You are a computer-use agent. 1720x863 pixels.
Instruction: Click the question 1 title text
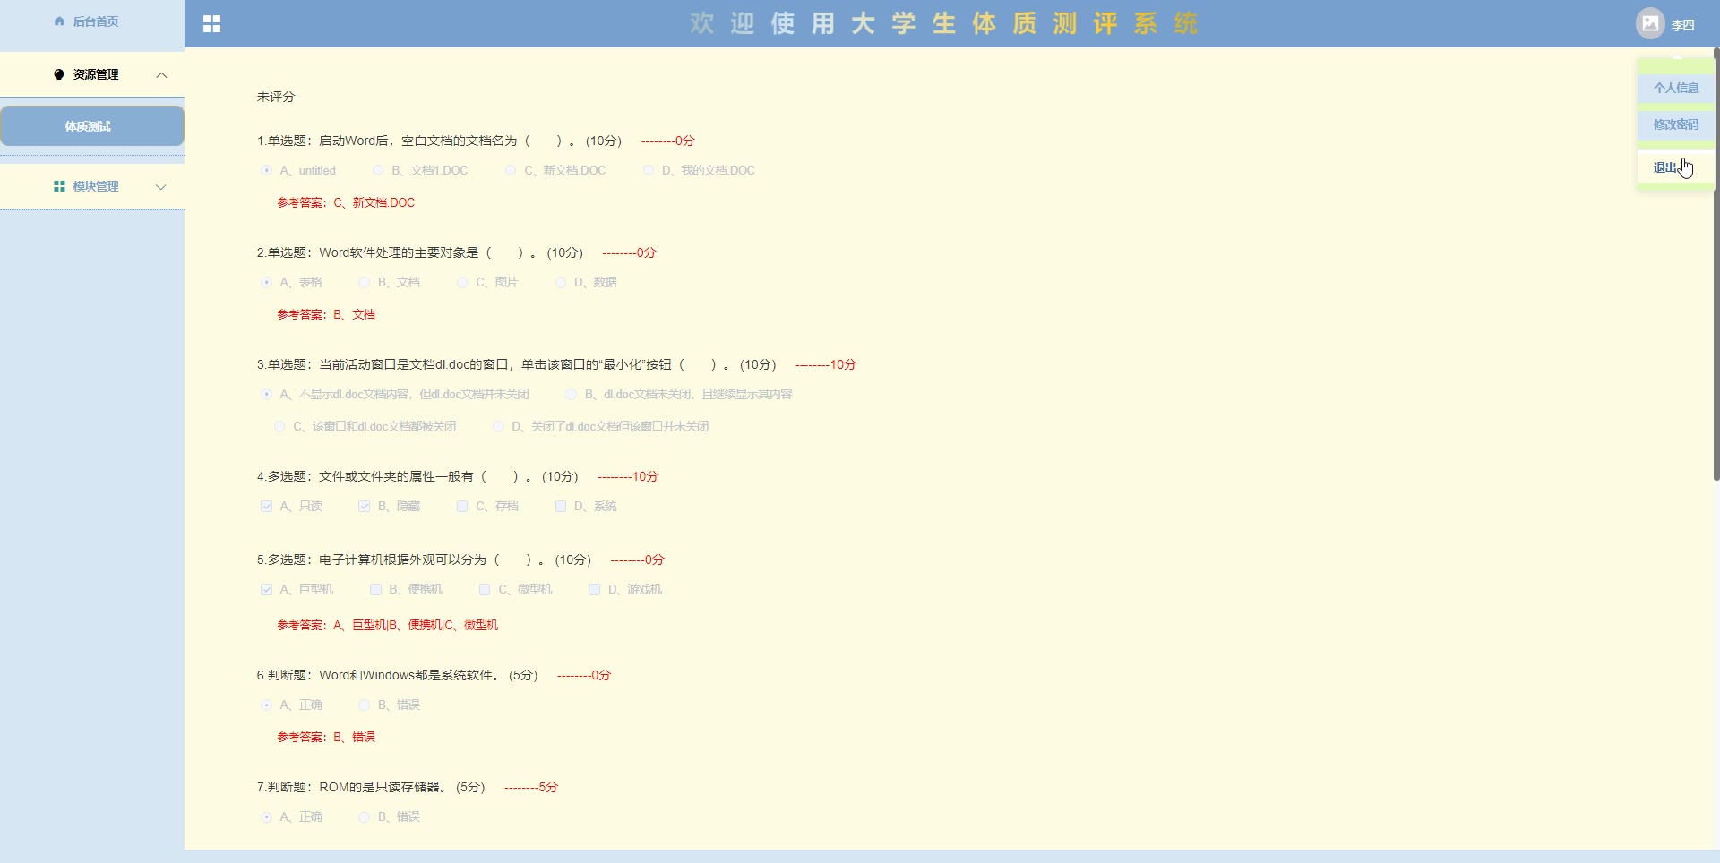pyautogui.click(x=439, y=141)
